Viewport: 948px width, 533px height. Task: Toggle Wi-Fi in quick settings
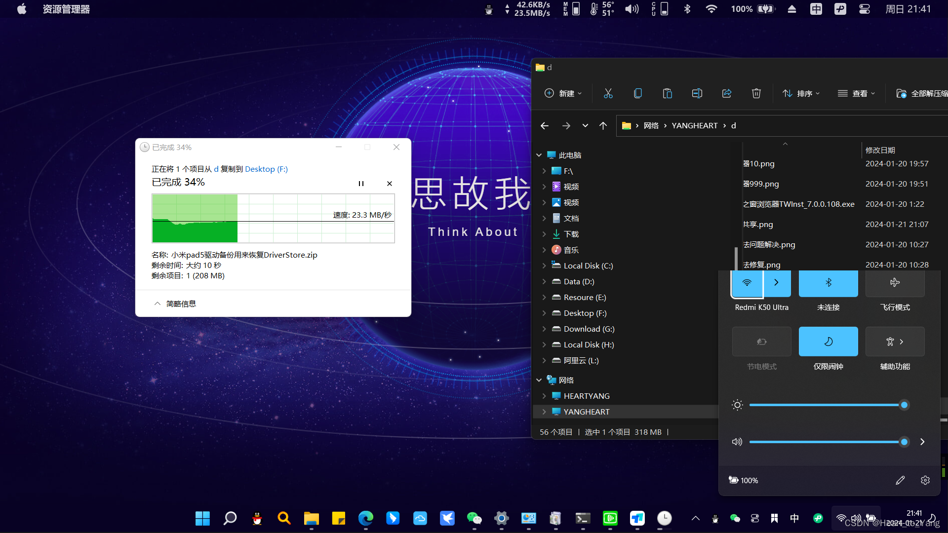747,283
